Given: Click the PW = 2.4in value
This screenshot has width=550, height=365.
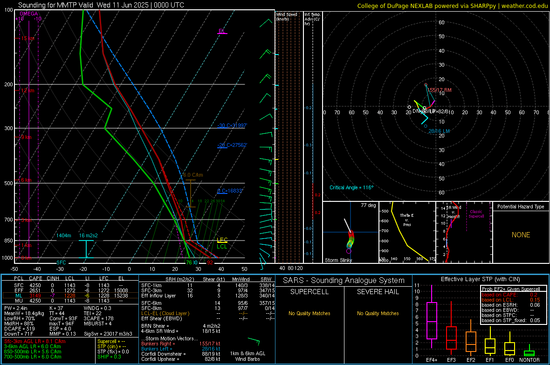Looking at the screenshot, I should [16, 308].
